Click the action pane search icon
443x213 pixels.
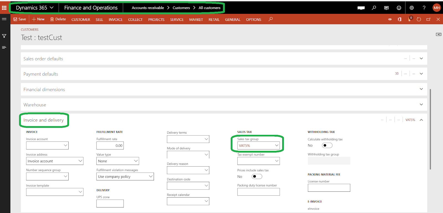point(271,19)
